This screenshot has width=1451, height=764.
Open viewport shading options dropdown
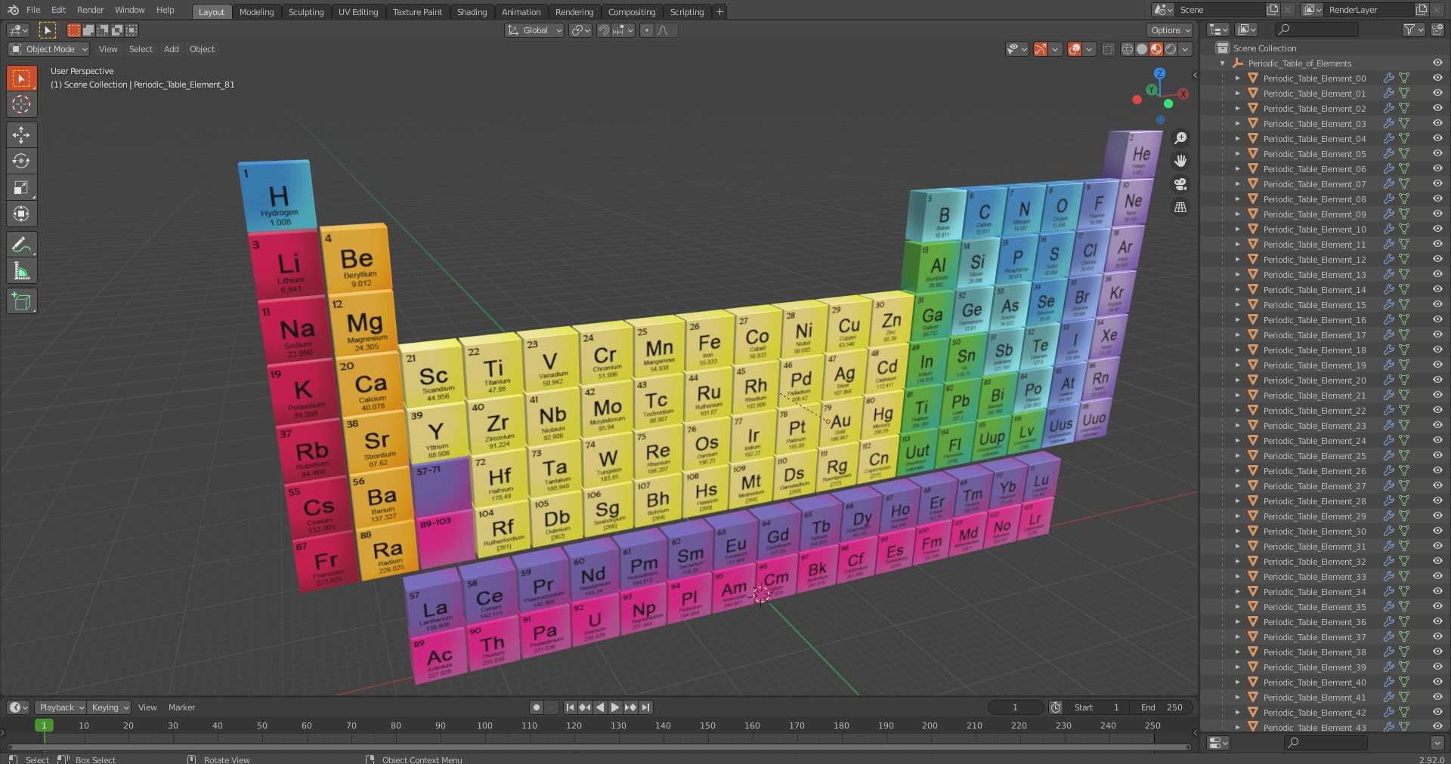pyautogui.click(x=1186, y=49)
